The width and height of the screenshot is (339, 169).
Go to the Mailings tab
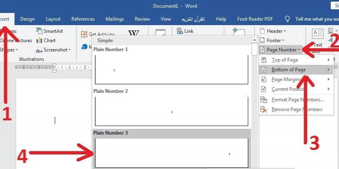click(x=115, y=19)
